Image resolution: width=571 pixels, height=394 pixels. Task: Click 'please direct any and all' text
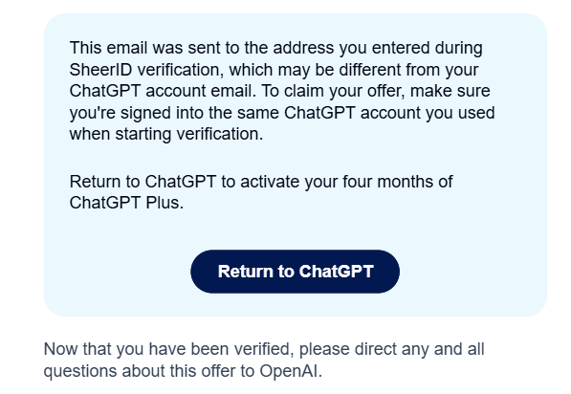(392, 349)
